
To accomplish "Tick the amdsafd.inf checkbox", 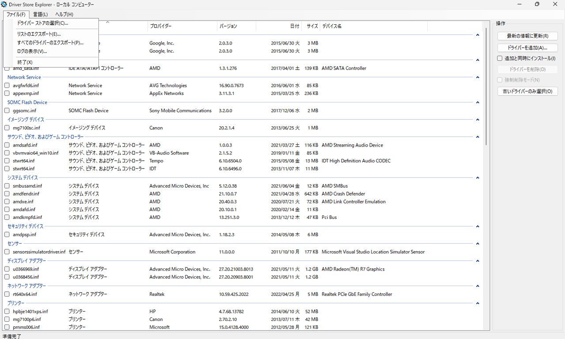I will [7, 145].
